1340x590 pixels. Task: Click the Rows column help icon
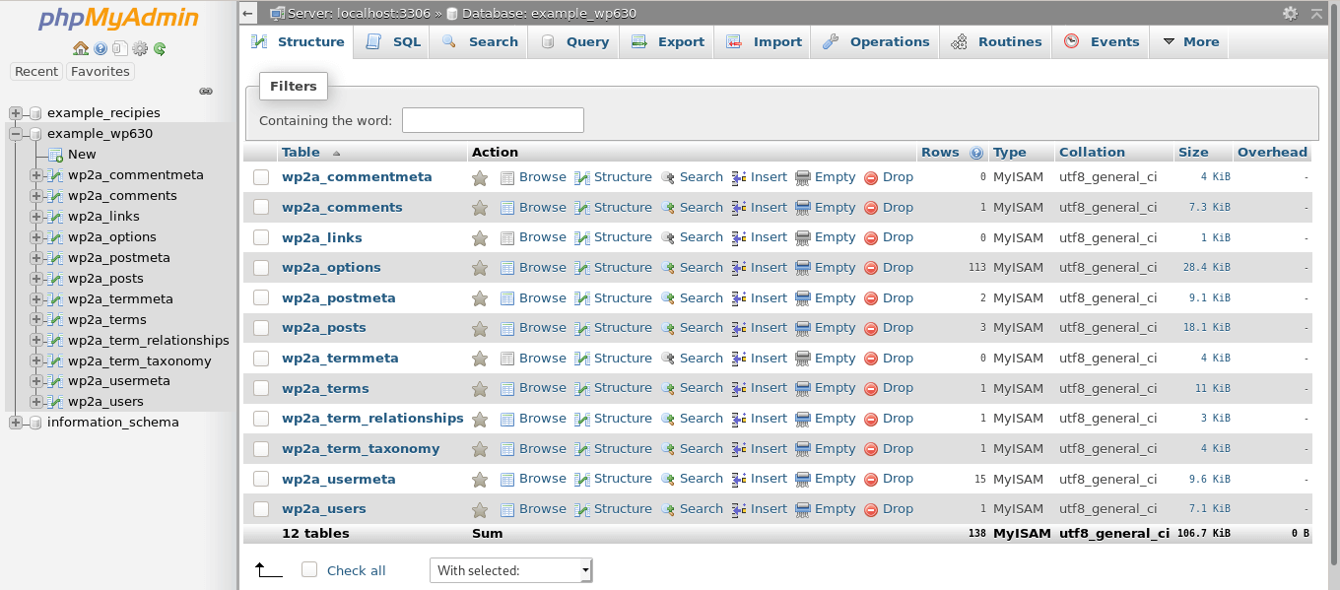pyautogui.click(x=976, y=153)
